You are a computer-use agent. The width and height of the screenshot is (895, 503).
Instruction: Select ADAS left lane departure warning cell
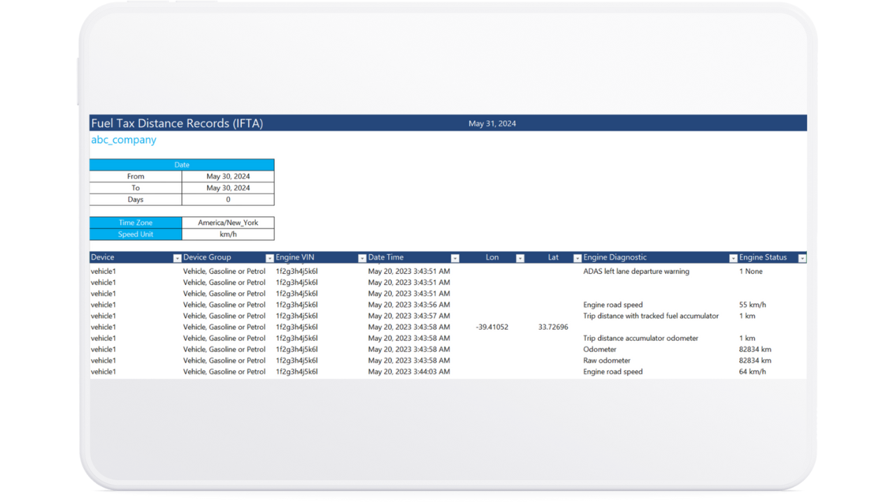tap(636, 271)
